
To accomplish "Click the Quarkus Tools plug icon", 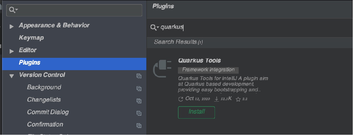I will pos(162,69).
